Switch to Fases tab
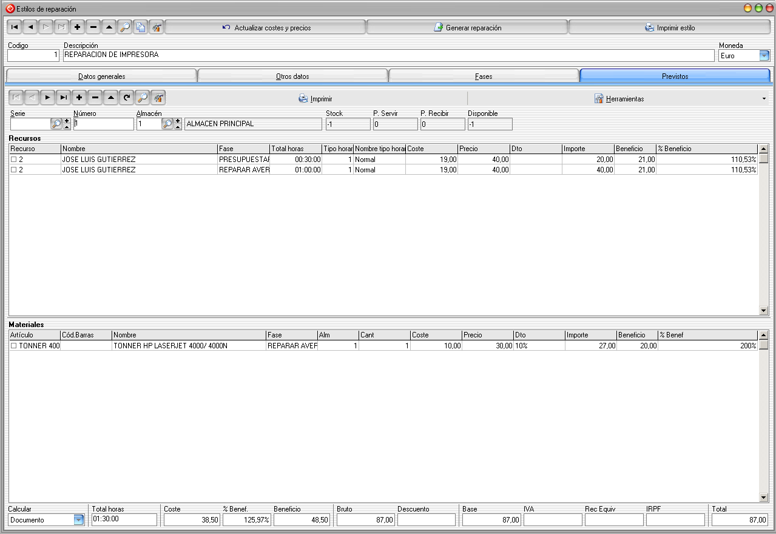776x534 pixels. (484, 76)
